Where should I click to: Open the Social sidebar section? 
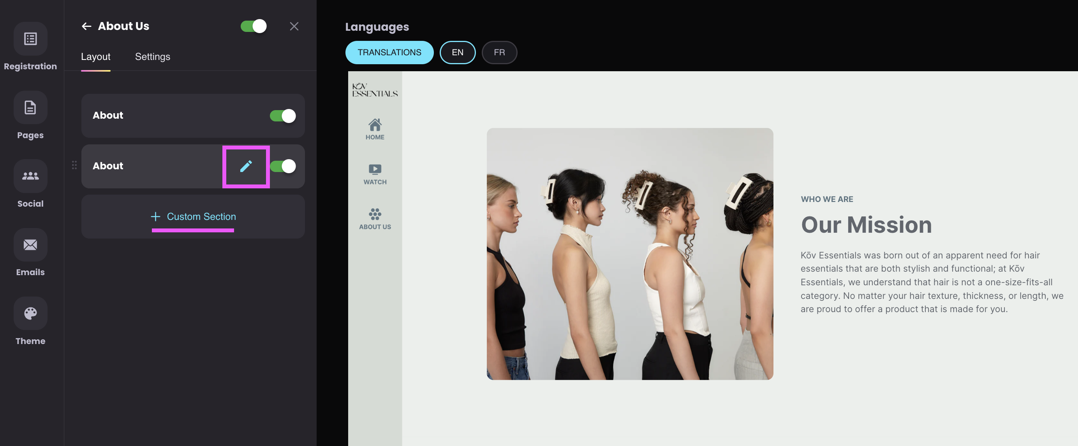[30, 184]
